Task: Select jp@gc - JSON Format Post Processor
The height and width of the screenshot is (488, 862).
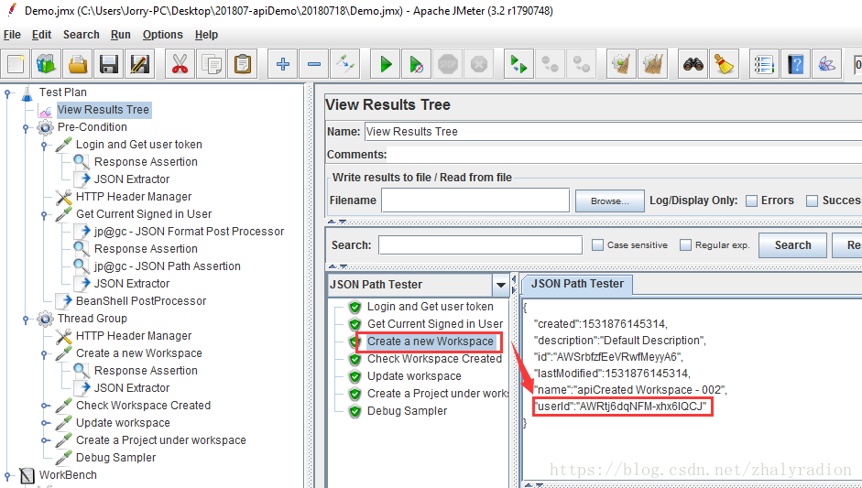Action: click(189, 232)
